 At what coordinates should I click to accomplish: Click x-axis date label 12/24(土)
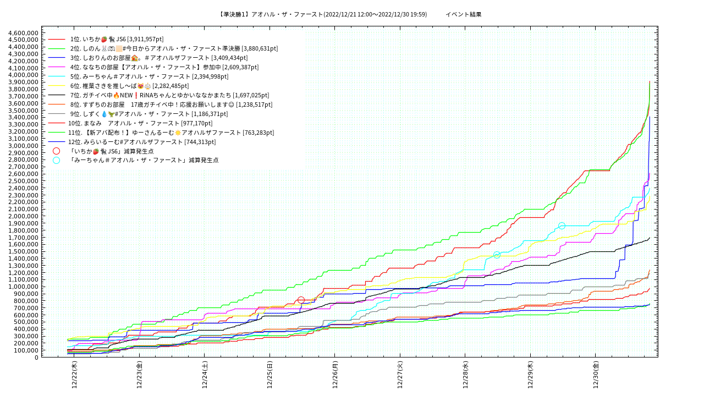(x=205, y=375)
